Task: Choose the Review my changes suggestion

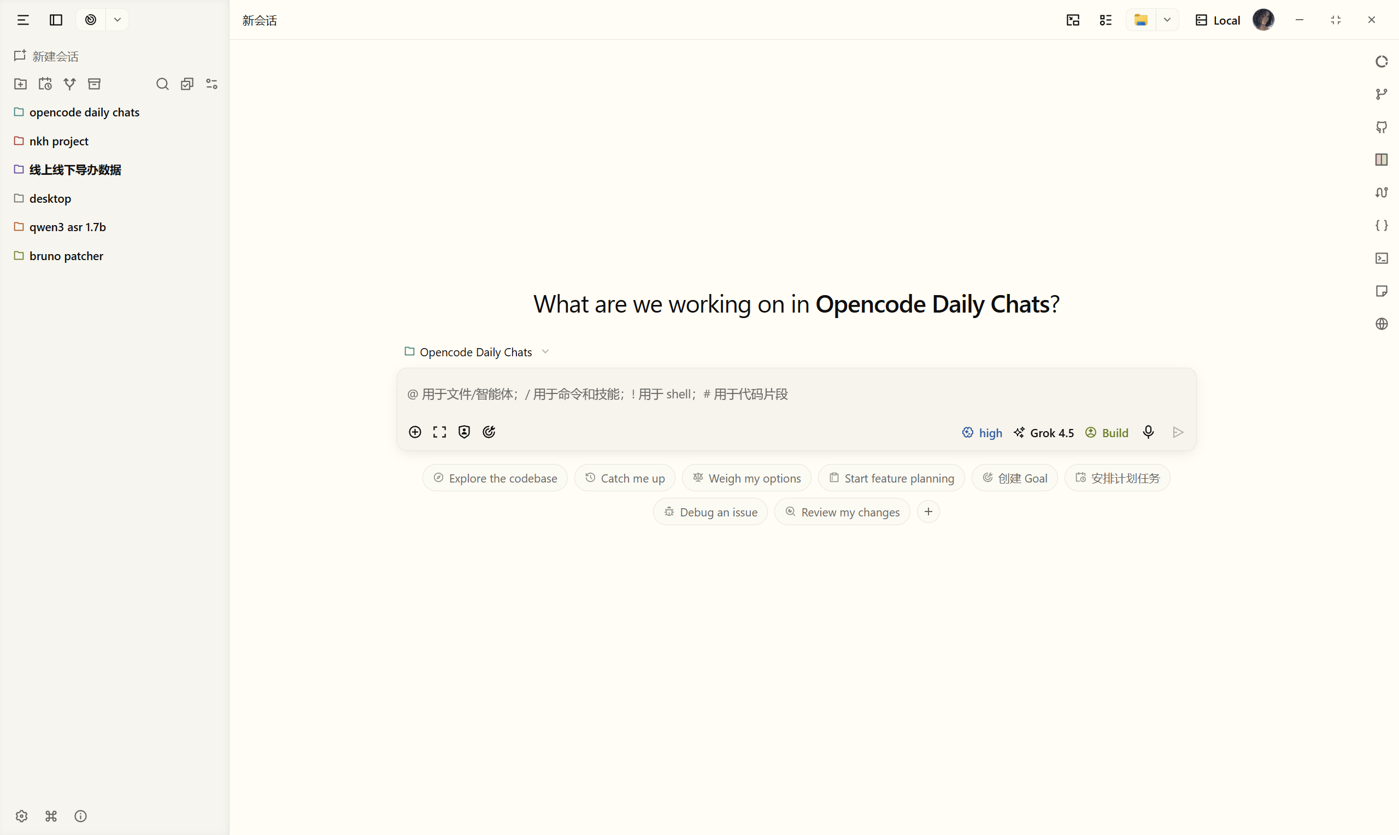Action: click(842, 511)
